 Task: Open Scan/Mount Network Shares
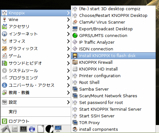[113, 96]
